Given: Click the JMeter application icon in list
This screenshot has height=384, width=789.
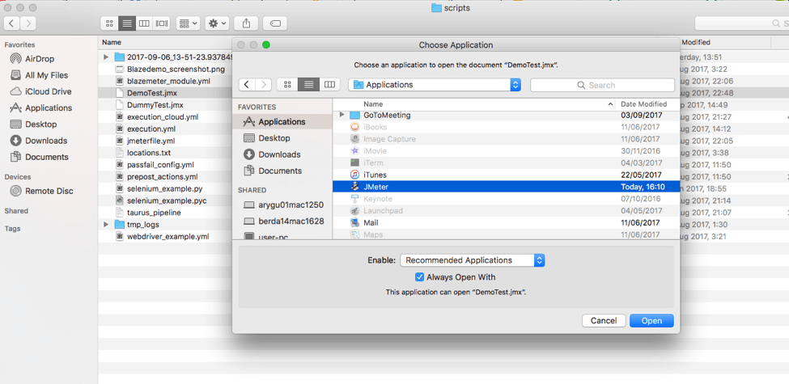Looking at the screenshot, I should 355,187.
